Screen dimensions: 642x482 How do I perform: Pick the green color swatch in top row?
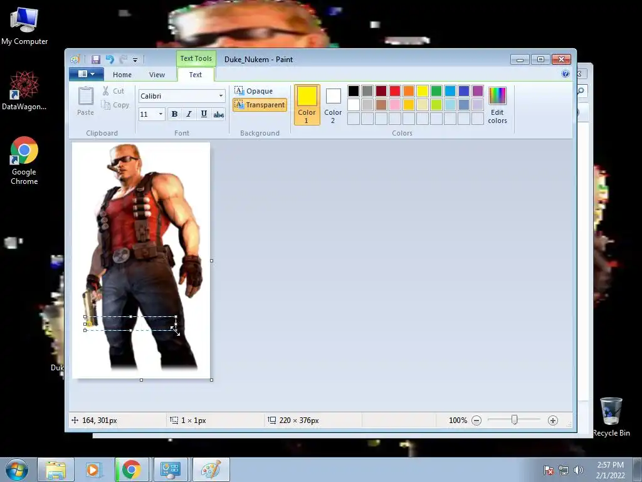436,90
